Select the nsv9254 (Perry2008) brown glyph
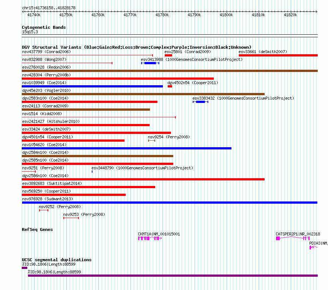Viewport: 328px width, 290px height. (152, 141)
